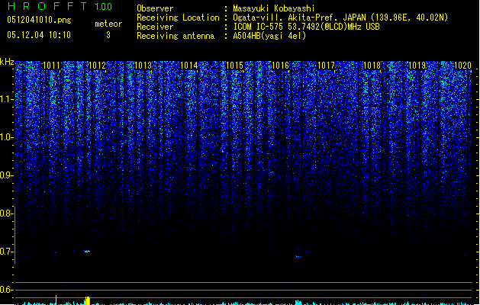
Task: Click the cyan level bump below 1016
Action: [298, 303]
